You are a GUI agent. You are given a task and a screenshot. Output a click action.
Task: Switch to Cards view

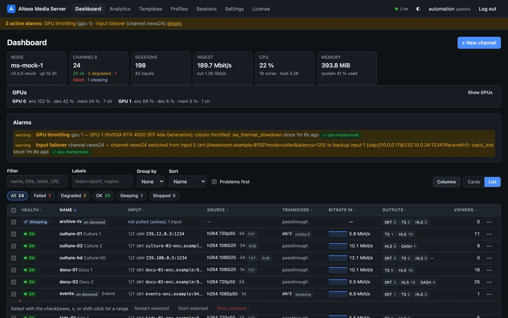click(474, 182)
